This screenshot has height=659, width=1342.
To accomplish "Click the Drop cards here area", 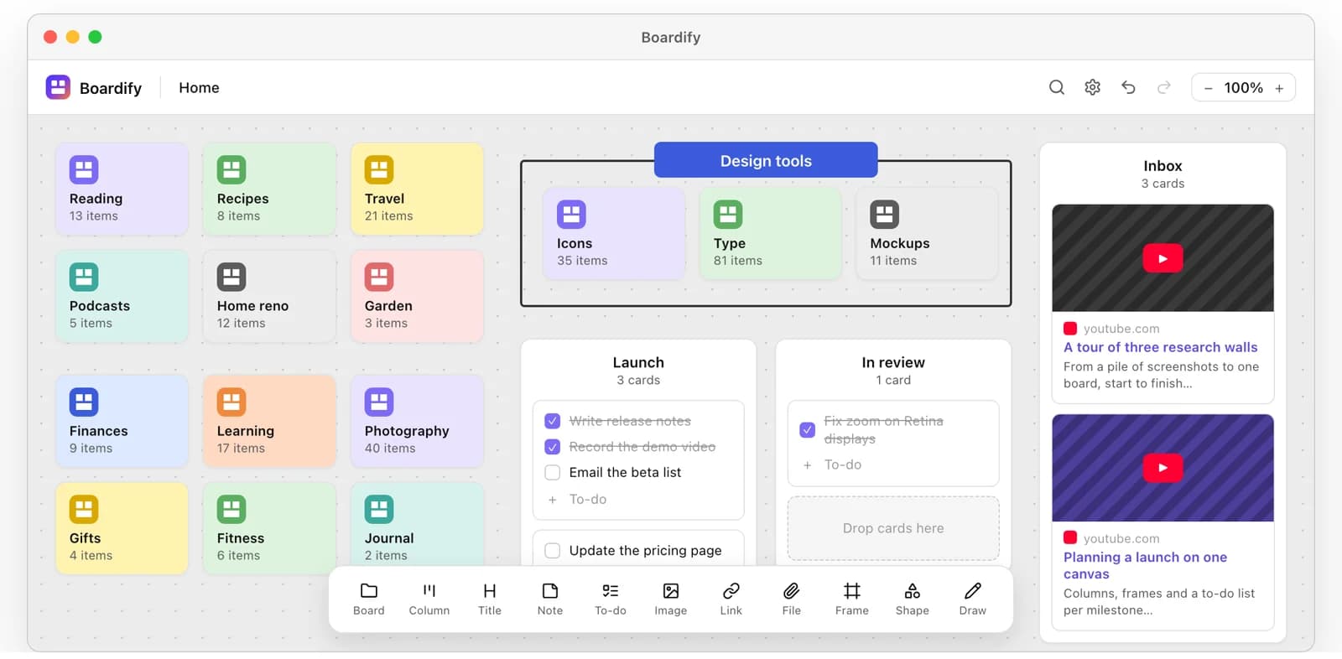I will (x=893, y=528).
